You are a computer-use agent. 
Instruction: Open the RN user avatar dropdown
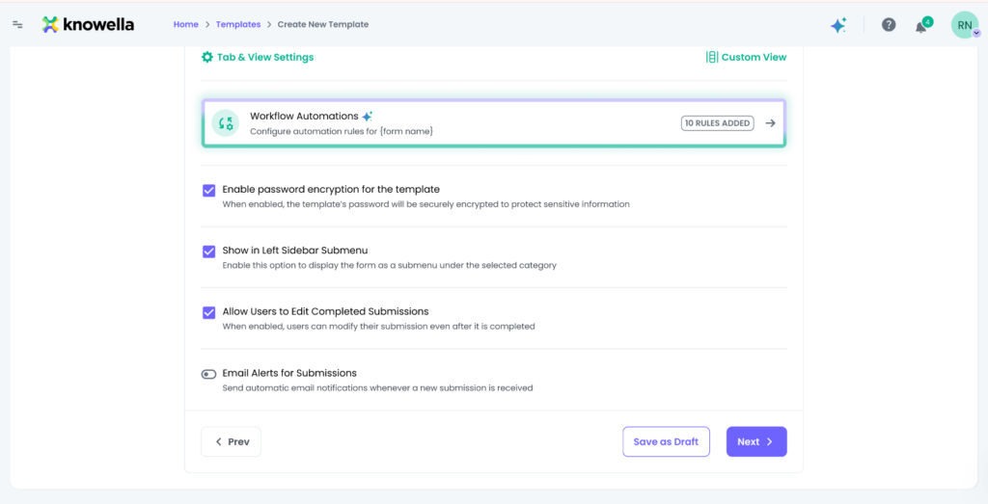[x=965, y=25]
